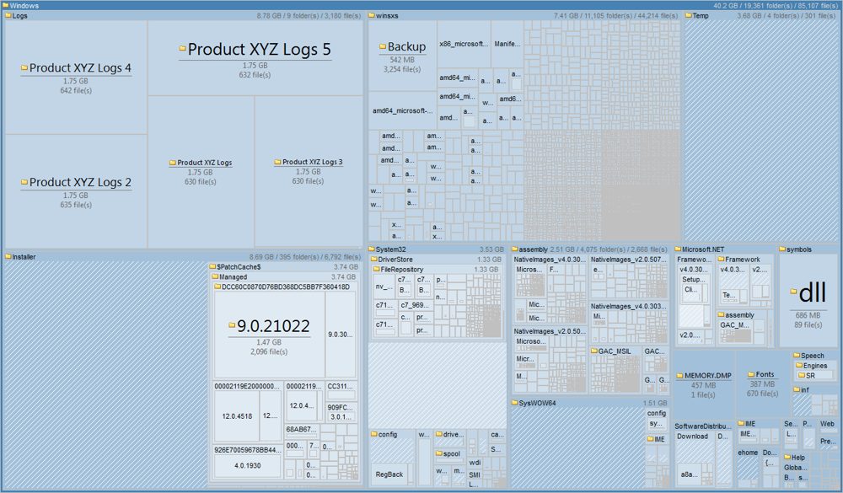Select the SysWOW64 folder icon
The width and height of the screenshot is (843, 493).
[514, 403]
